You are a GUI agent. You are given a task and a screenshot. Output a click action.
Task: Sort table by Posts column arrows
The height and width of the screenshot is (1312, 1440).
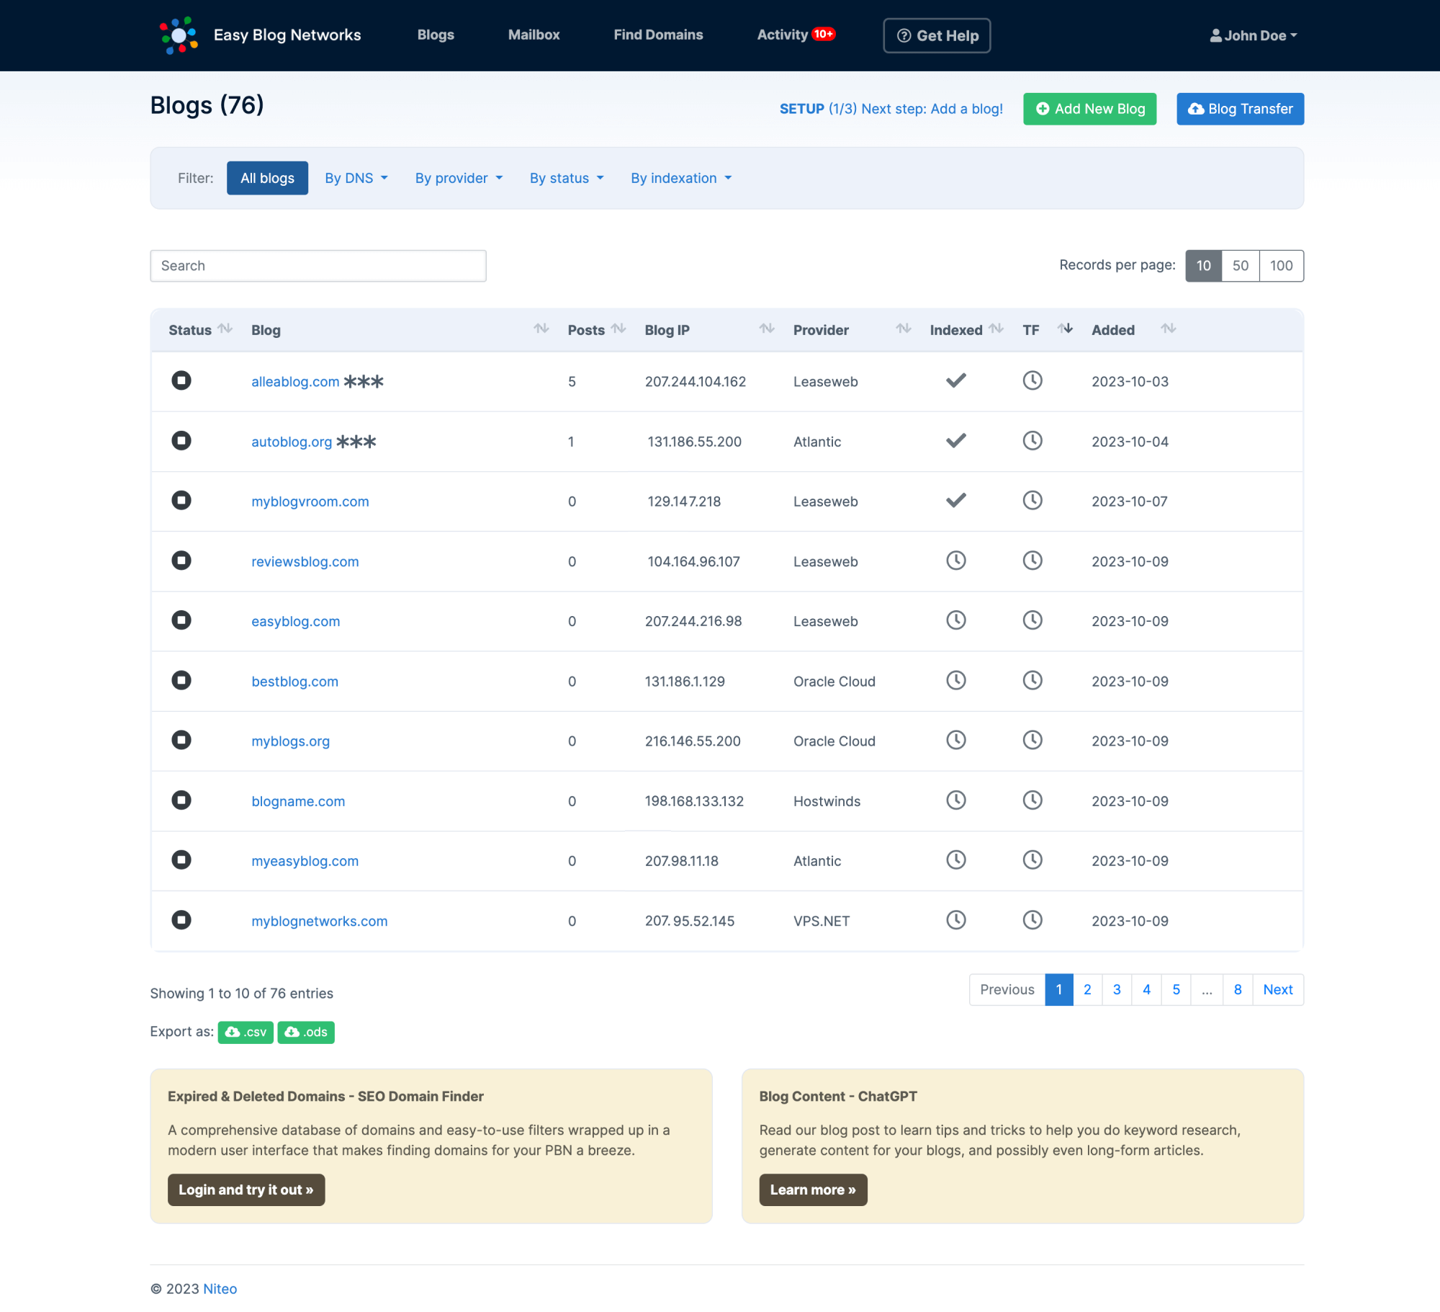coord(618,329)
